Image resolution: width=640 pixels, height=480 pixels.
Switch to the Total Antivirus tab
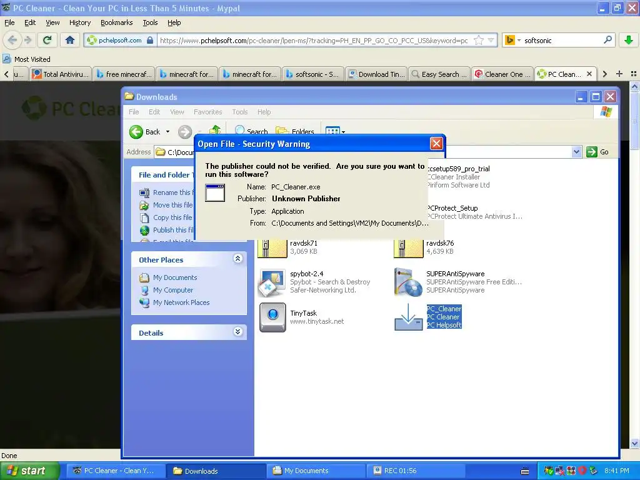61,74
